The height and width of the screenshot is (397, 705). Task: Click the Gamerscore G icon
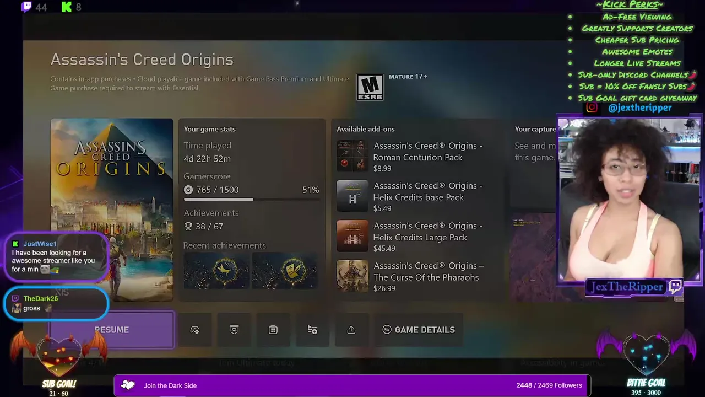point(188,190)
